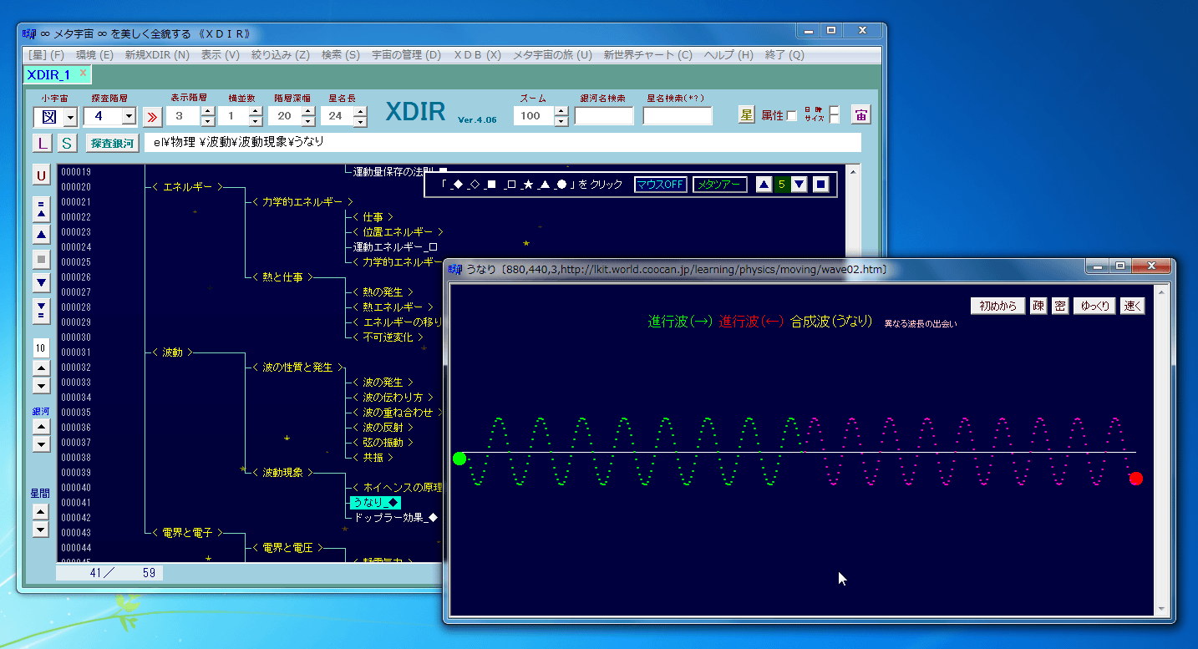Image resolution: width=1198 pixels, height=649 pixels.
Task: Jump to top with the barred up-triangle icon
Action: pyautogui.click(x=41, y=209)
